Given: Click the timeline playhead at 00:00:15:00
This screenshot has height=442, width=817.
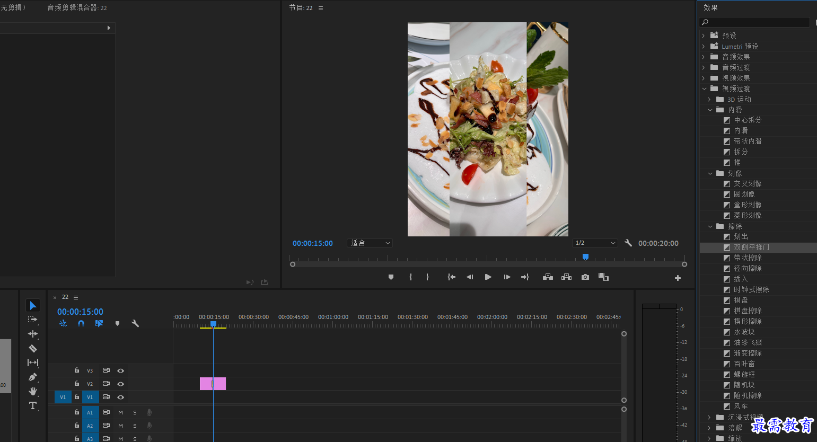Looking at the screenshot, I should (213, 324).
